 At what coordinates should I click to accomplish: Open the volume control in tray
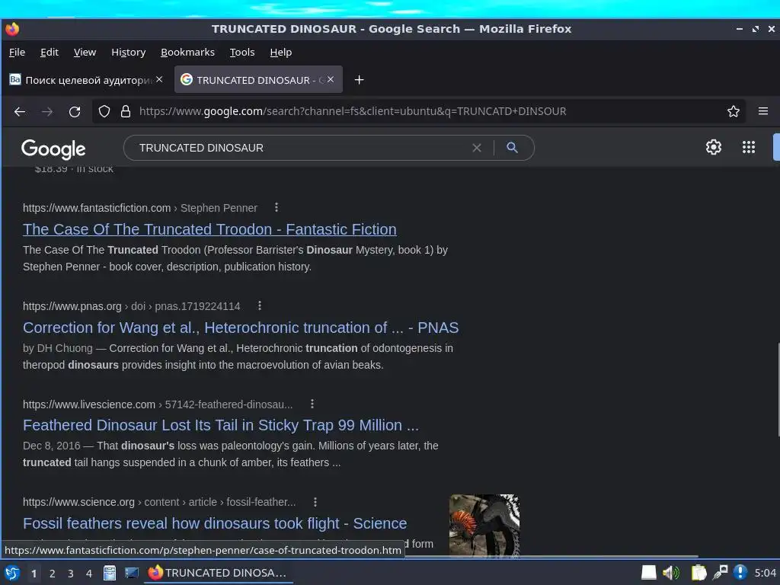tap(671, 573)
